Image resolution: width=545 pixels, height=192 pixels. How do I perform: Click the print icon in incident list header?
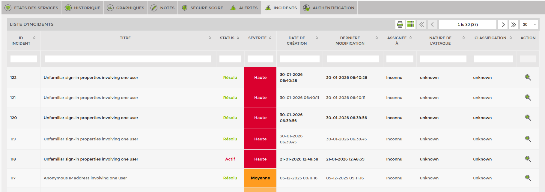tap(400, 25)
